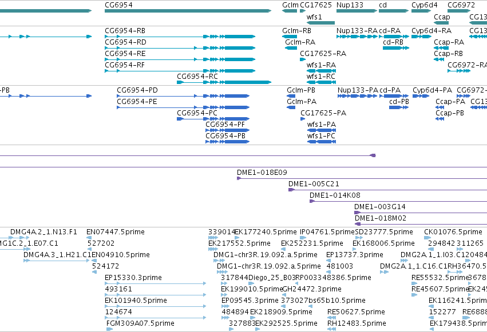Select protein label CG6954-PE

coord(137,102)
